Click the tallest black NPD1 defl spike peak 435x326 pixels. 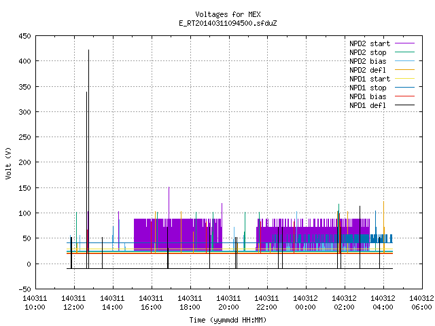click(89, 50)
